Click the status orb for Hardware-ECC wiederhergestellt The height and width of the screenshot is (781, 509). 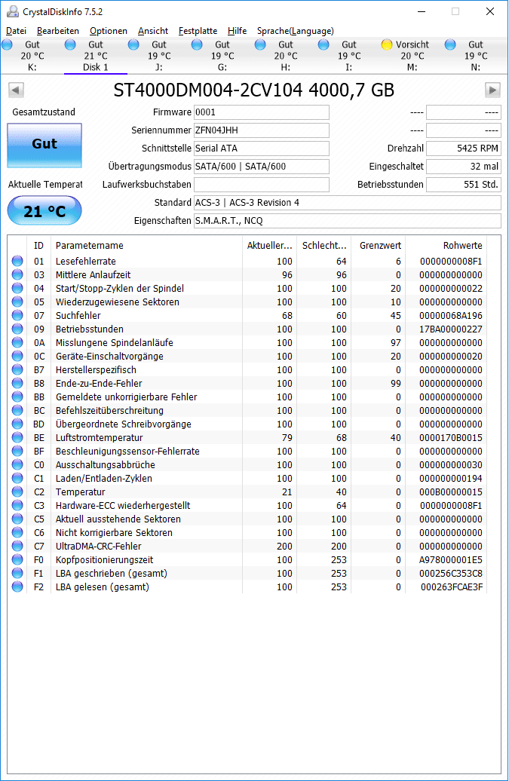click(17, 504)
